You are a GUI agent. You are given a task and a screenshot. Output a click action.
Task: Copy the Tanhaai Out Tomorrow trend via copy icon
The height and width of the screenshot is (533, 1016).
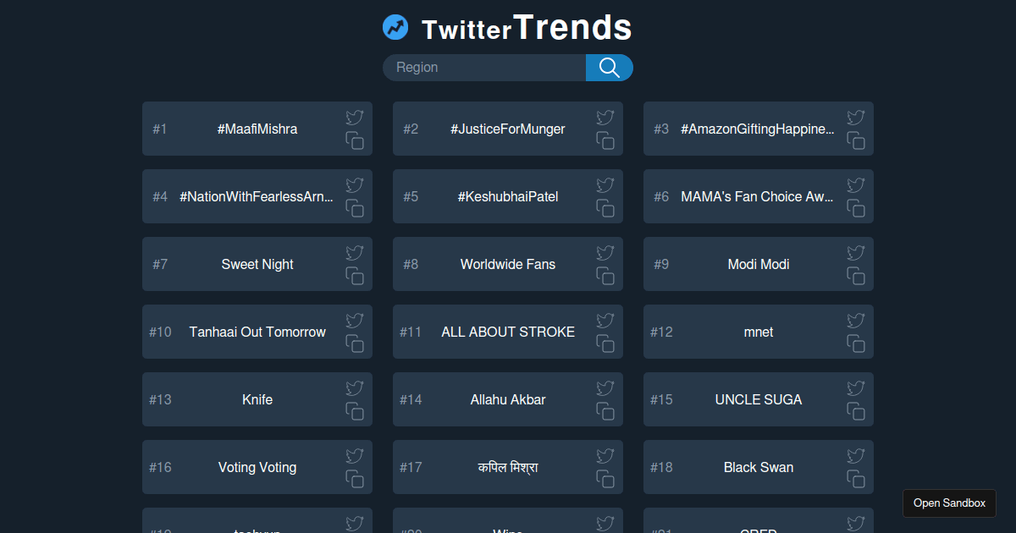pyautogui.click(x=354, y=343)
